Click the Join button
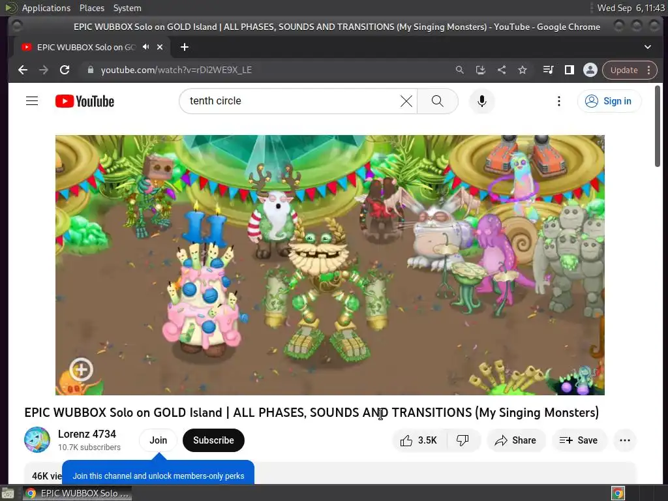Viewport: 668px width, 501px height. 158,440
